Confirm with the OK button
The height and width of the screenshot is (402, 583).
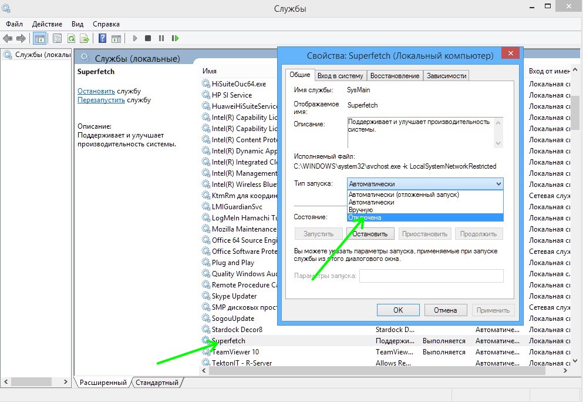[398, 310]
